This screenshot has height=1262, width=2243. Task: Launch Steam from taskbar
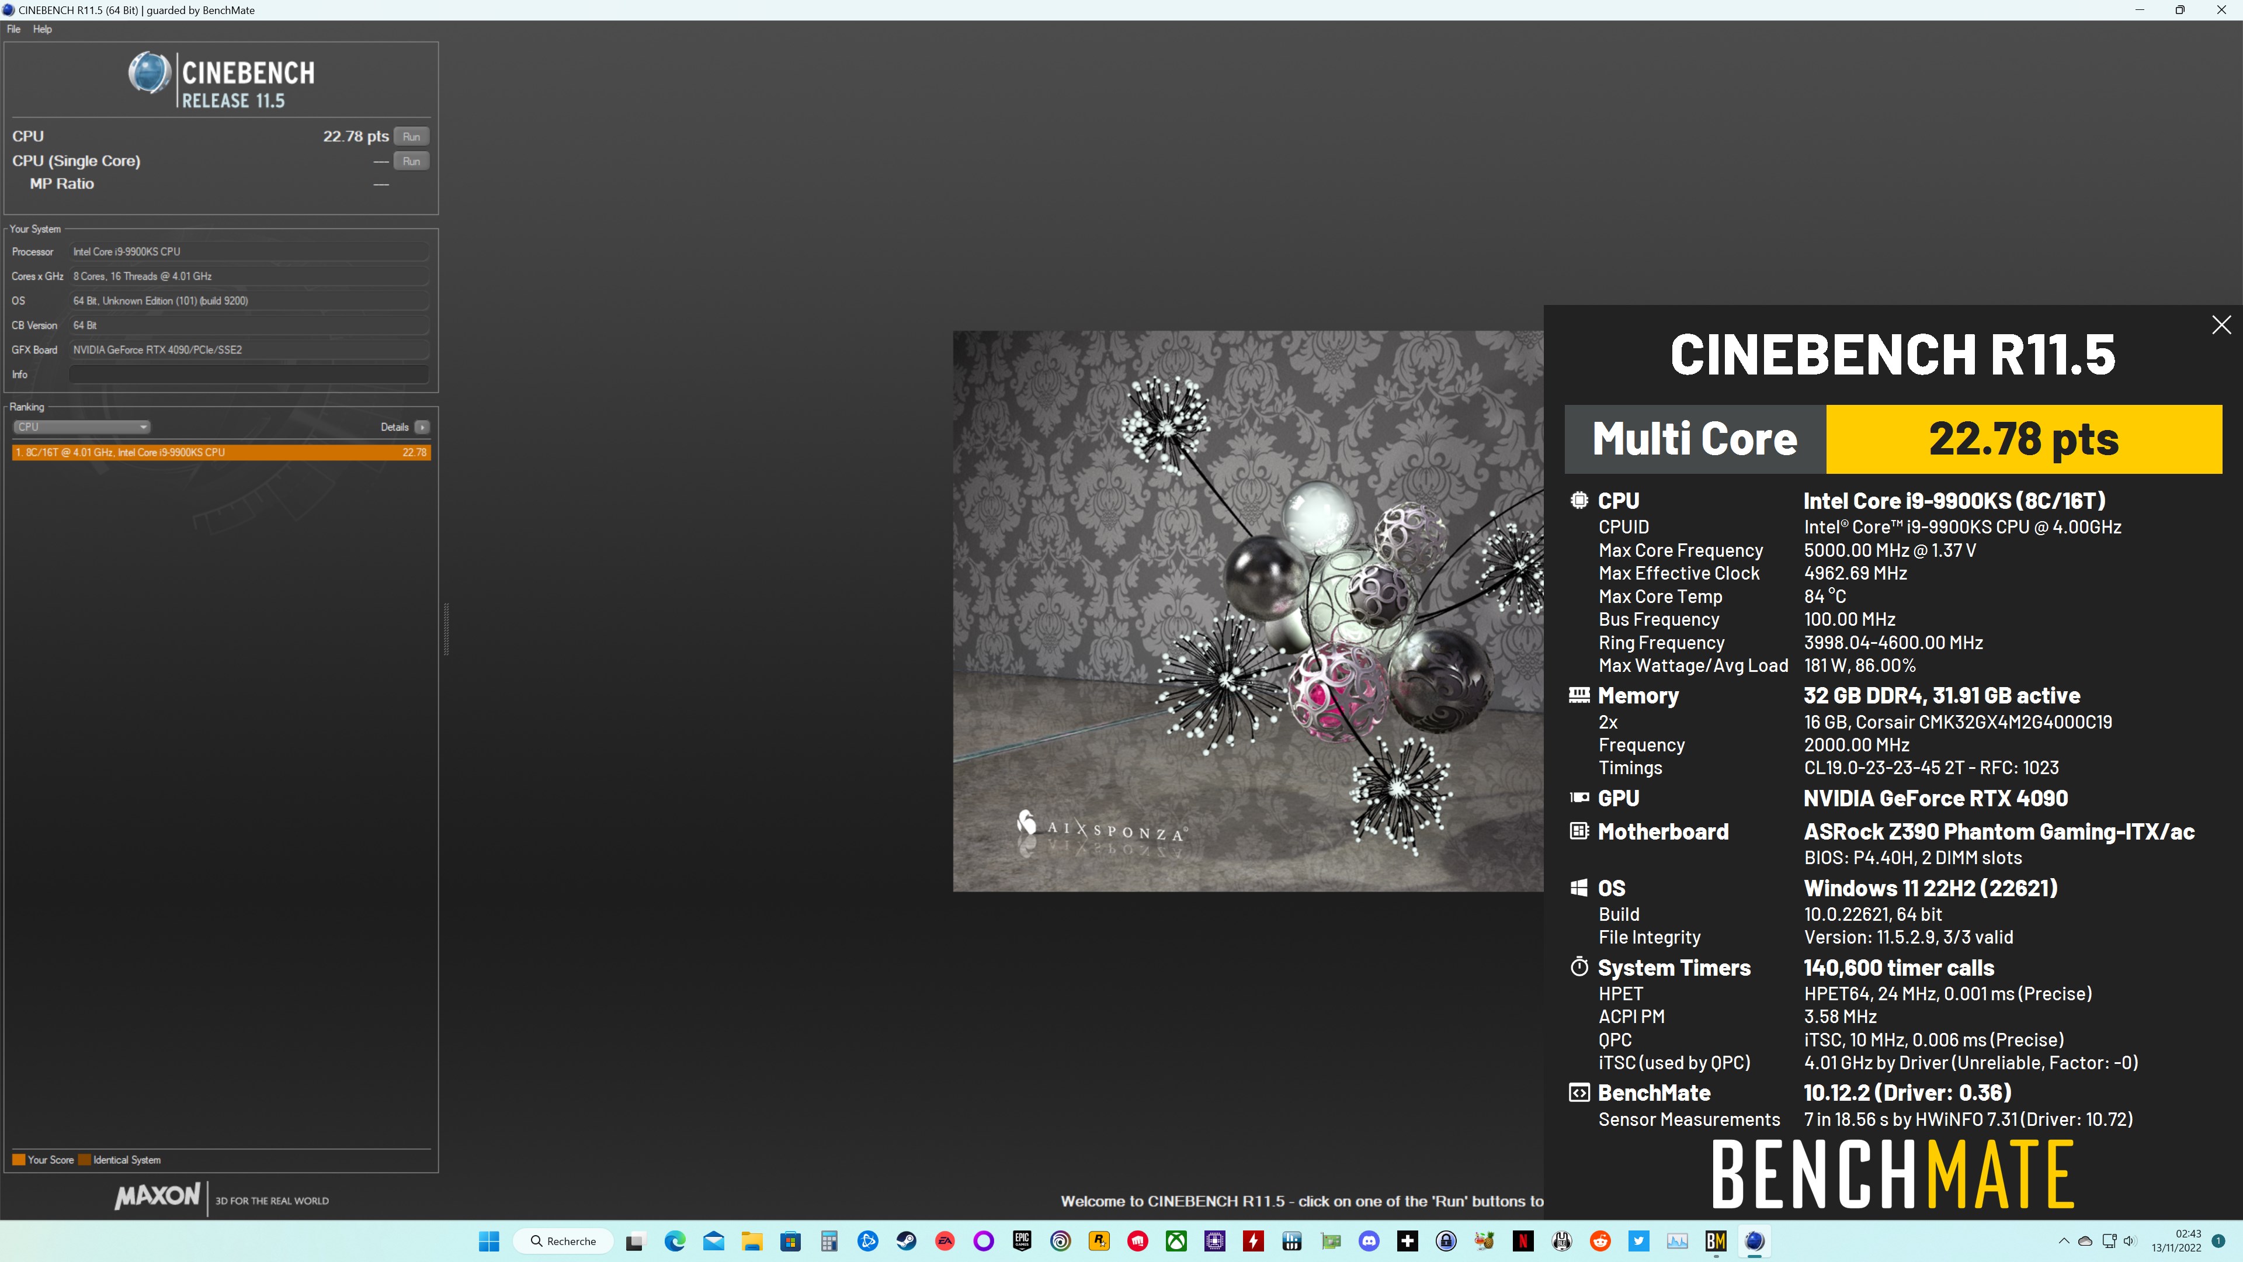(907, 1241)
